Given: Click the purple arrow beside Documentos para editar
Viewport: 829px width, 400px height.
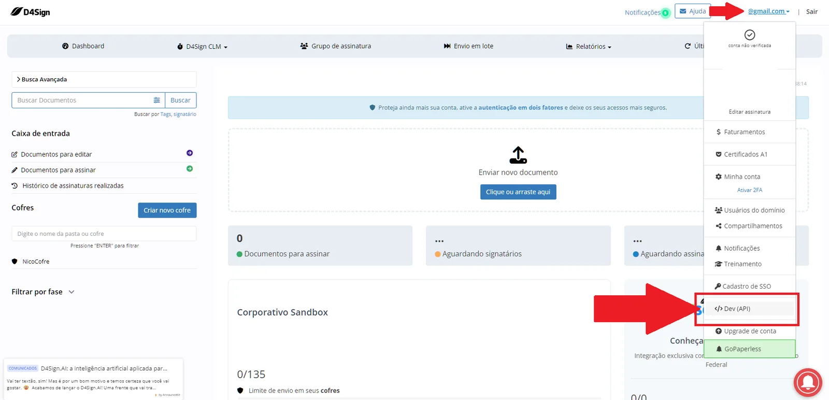Looking at the screenshot, I should pos(190,153).
